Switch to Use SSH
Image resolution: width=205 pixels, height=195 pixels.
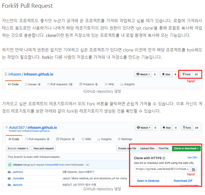click(x=192, y=158)
